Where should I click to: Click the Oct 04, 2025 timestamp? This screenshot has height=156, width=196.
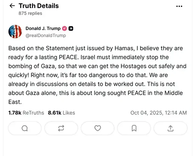158,113
